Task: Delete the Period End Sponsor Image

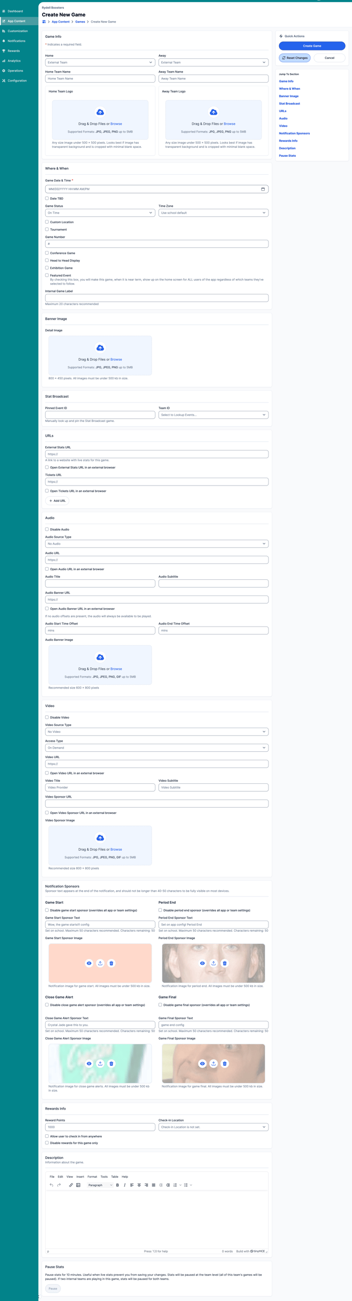Action: (225, 963)
